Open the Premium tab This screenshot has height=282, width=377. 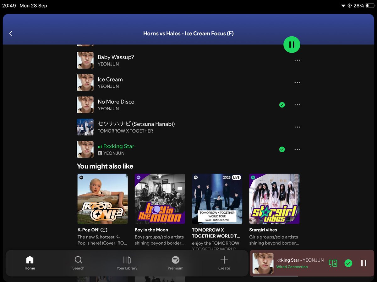tap(176, 263)
